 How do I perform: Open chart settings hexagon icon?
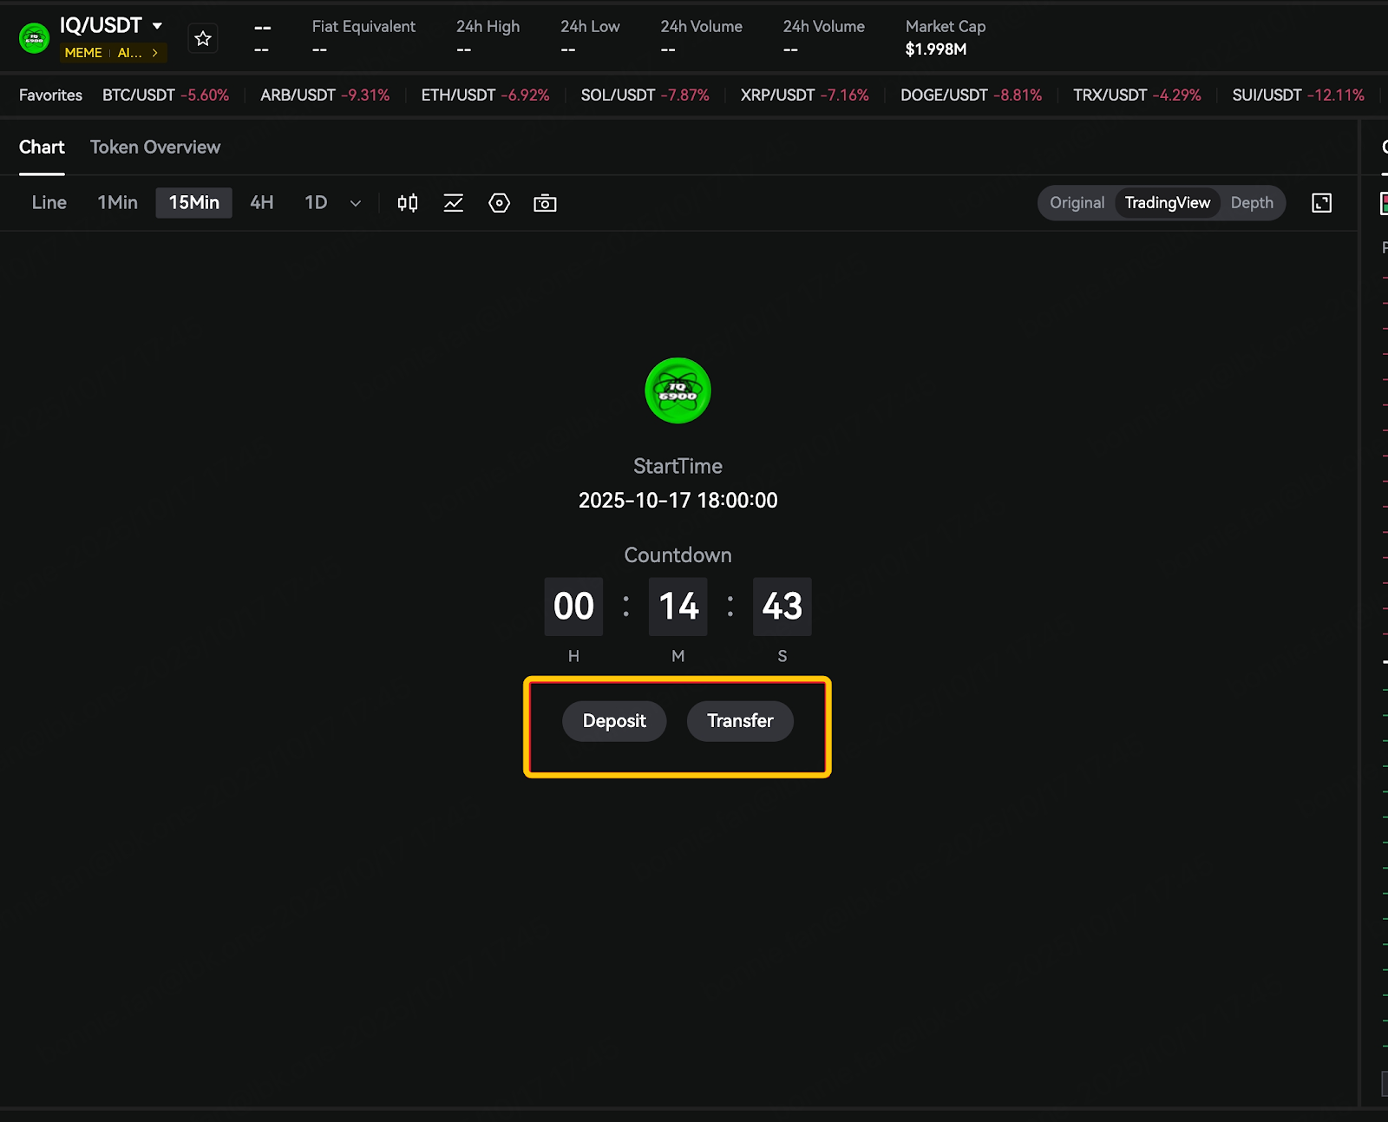click(499, 203)
